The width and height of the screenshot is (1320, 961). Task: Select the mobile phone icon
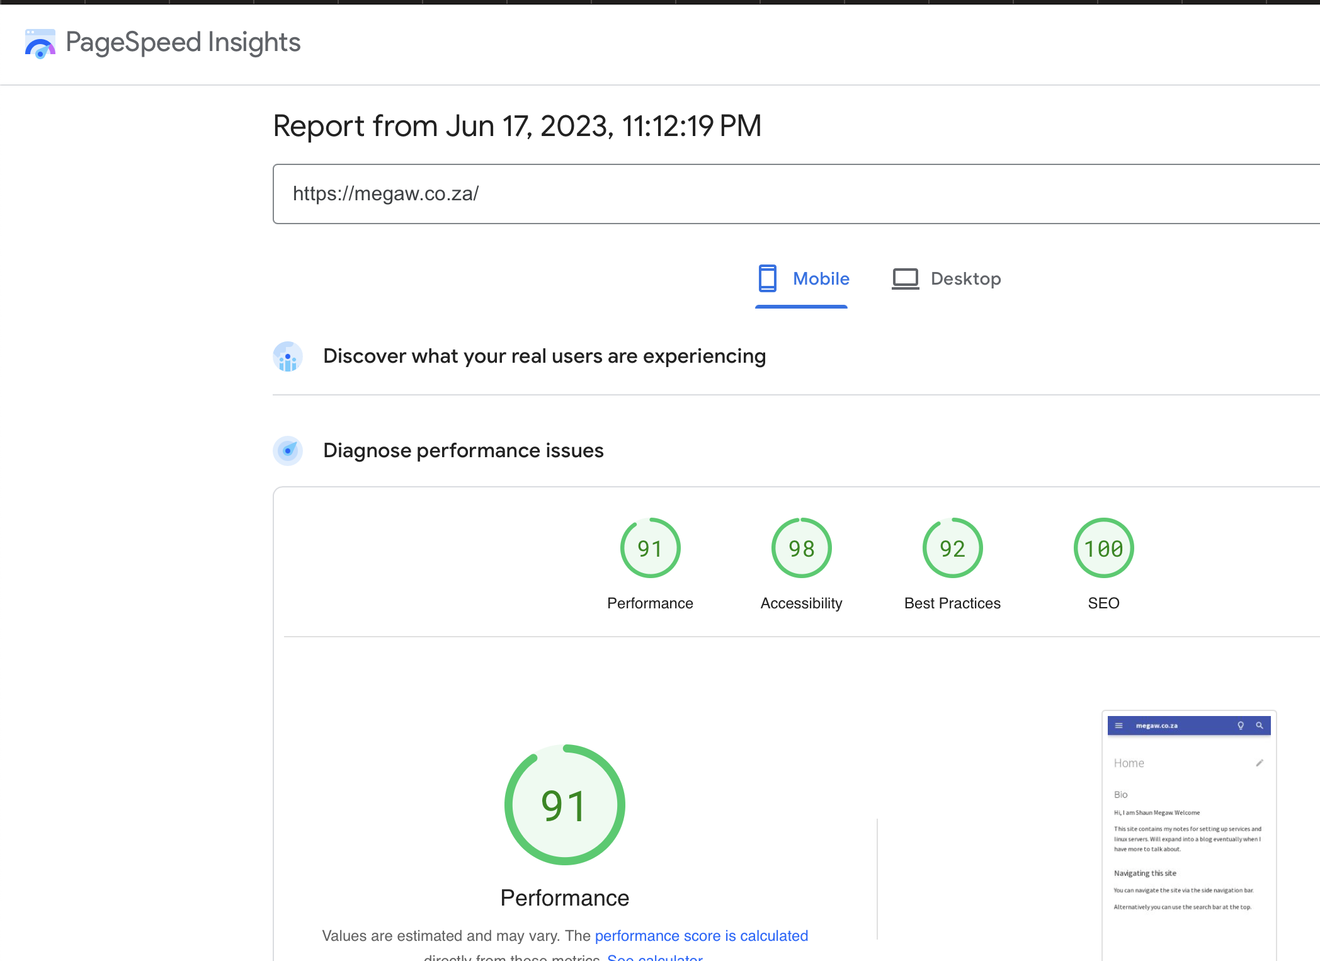coord(767,278)
